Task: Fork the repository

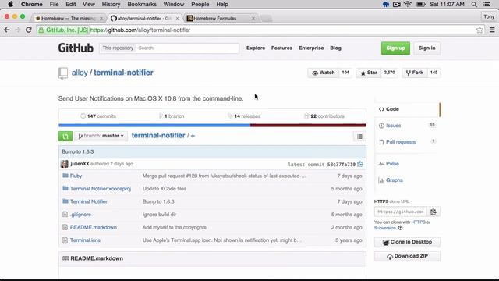Action: (414, 73)
